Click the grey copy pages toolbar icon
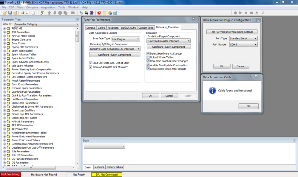This screenshot has width=298, height=177. 65,13
